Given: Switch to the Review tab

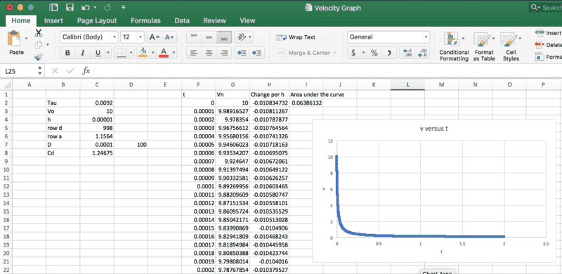Looking at the screenshot, I should coord(214,20).
